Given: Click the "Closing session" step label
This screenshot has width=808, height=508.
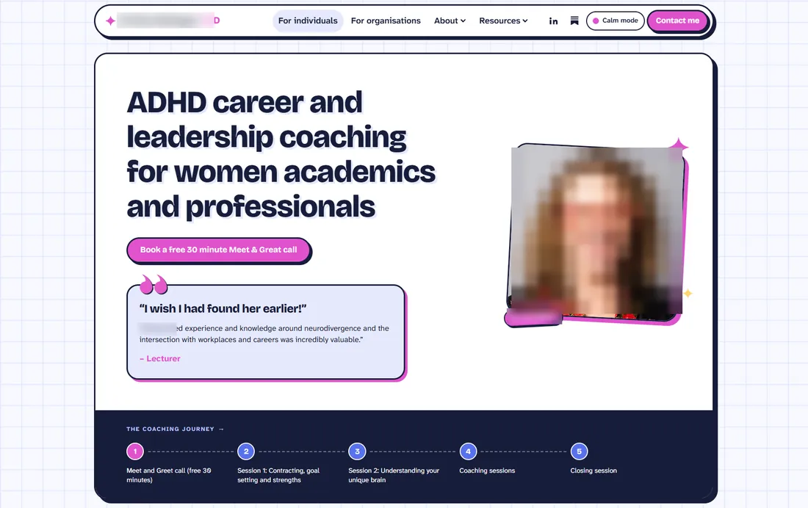Looking at the screenshot, I should click(x=593, y=471).
